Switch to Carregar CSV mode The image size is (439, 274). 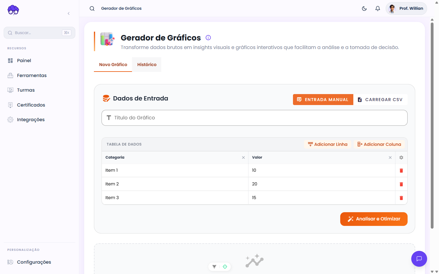pyautogui.click(x=380, y=100)
